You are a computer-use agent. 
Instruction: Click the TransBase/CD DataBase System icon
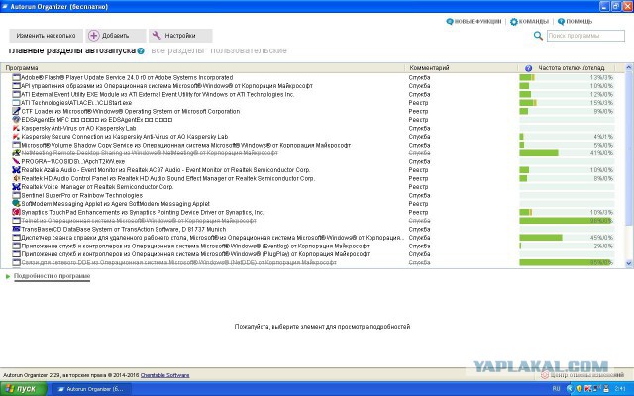(x=16, y=229)
